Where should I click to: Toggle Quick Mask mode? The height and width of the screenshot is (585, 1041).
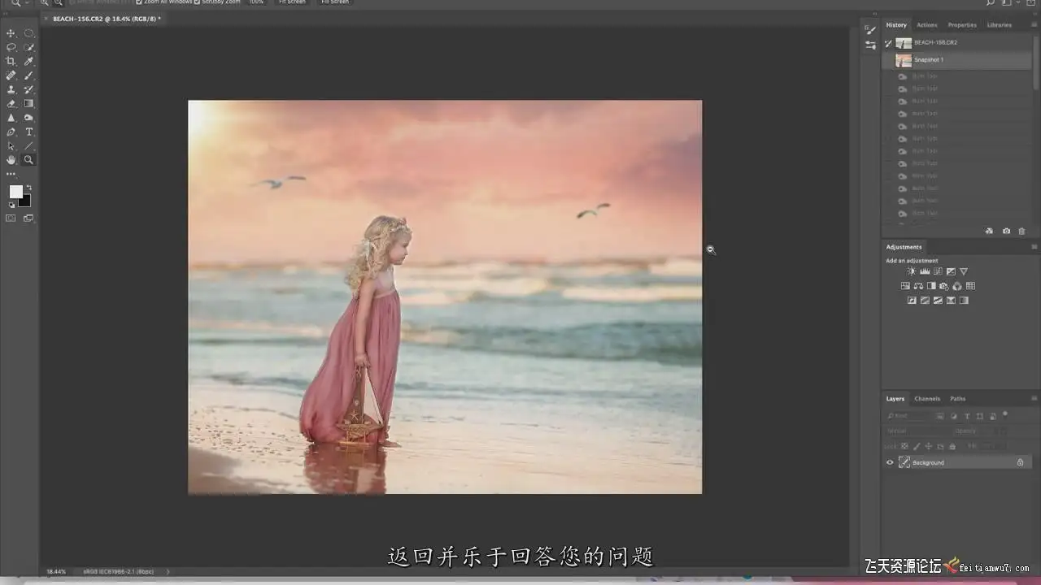11,218
